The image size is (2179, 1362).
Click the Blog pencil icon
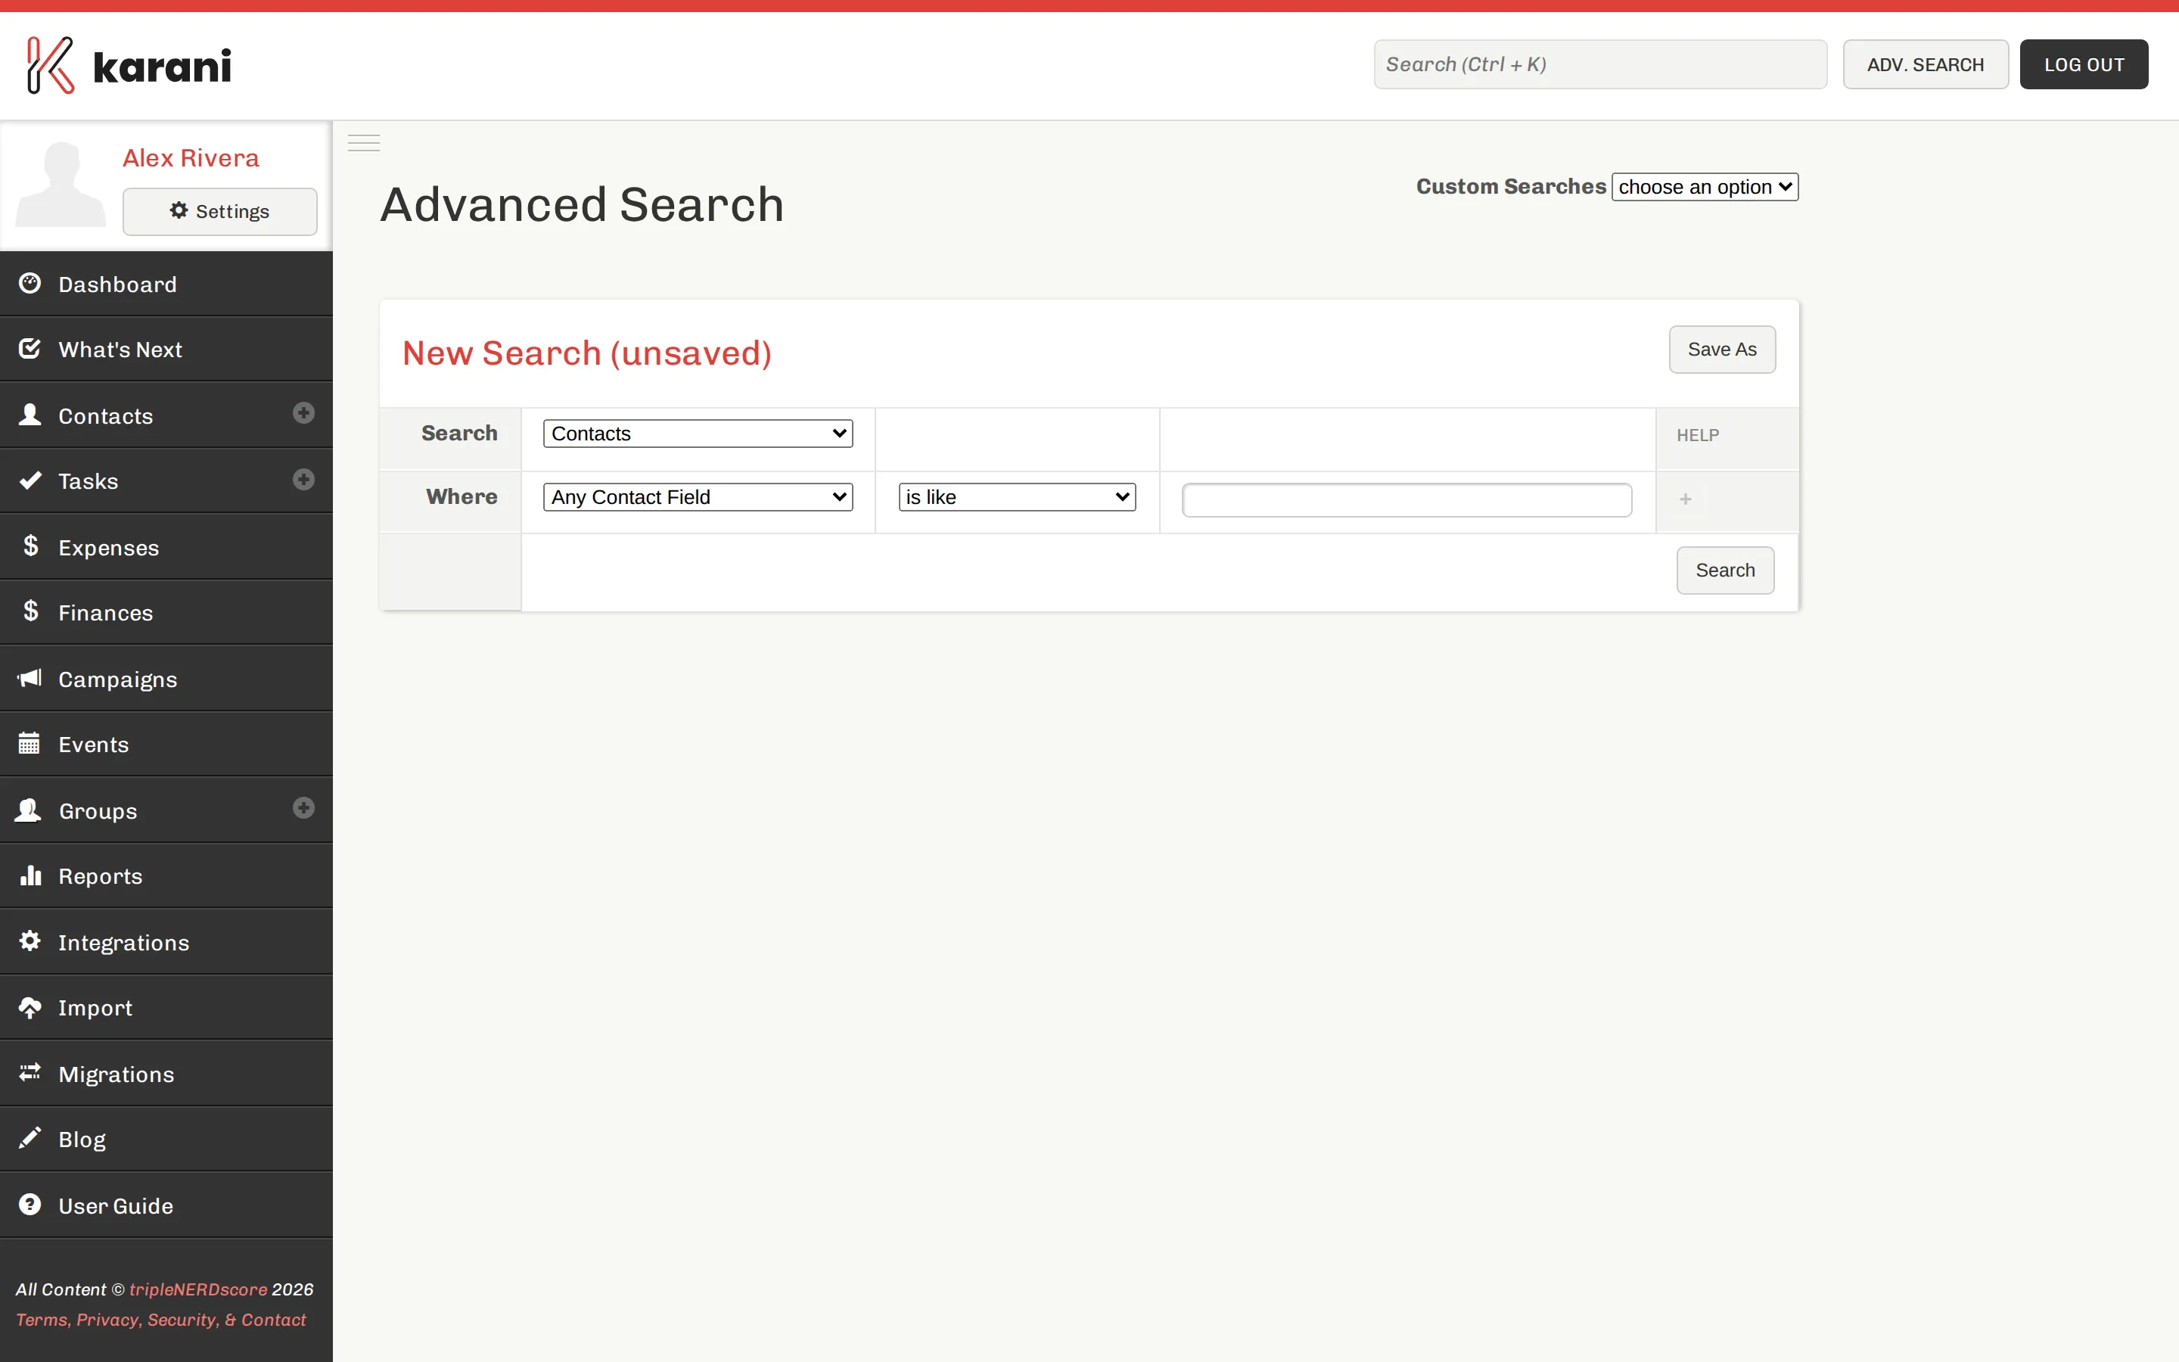click(x=30, y=1138)
